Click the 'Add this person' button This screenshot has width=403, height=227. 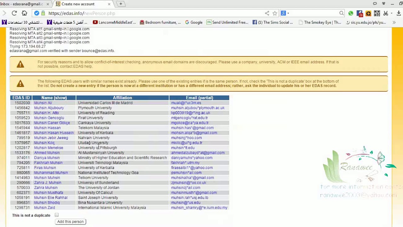(x=71, y=222)
